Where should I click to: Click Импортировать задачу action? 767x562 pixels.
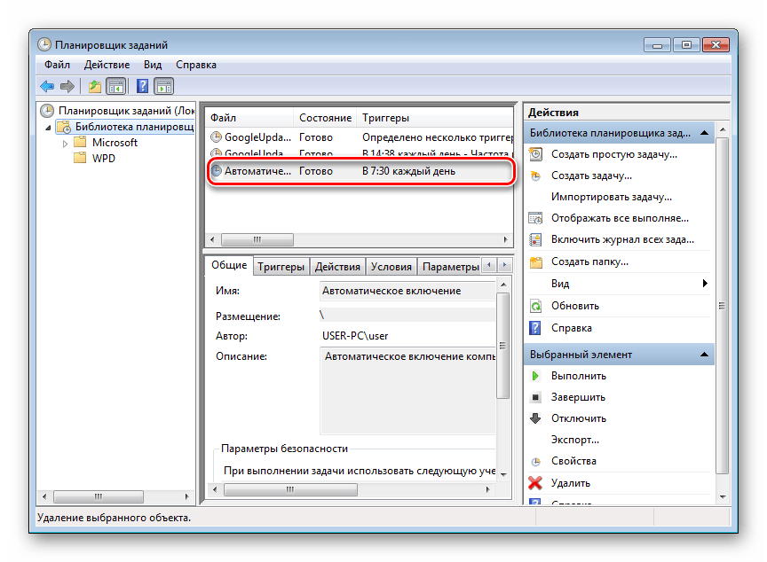coord(611,197)
